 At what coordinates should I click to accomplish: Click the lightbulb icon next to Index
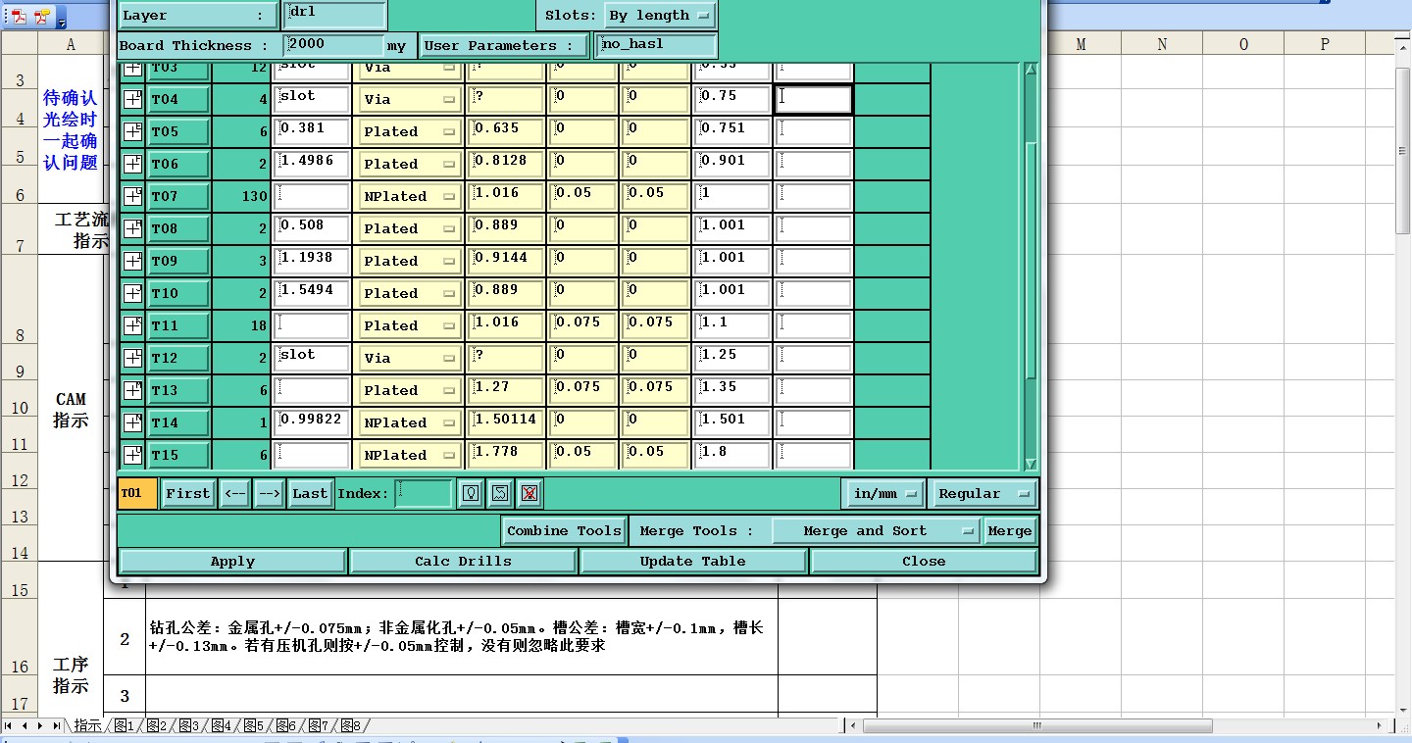click(470, 493)
